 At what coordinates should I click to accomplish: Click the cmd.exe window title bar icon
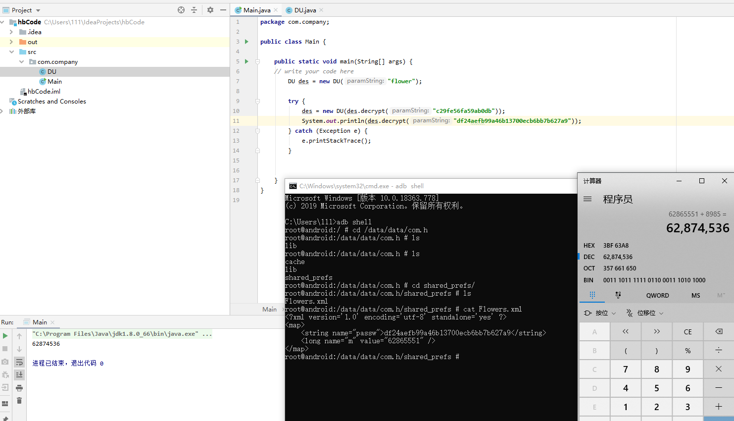coord(293,186)
